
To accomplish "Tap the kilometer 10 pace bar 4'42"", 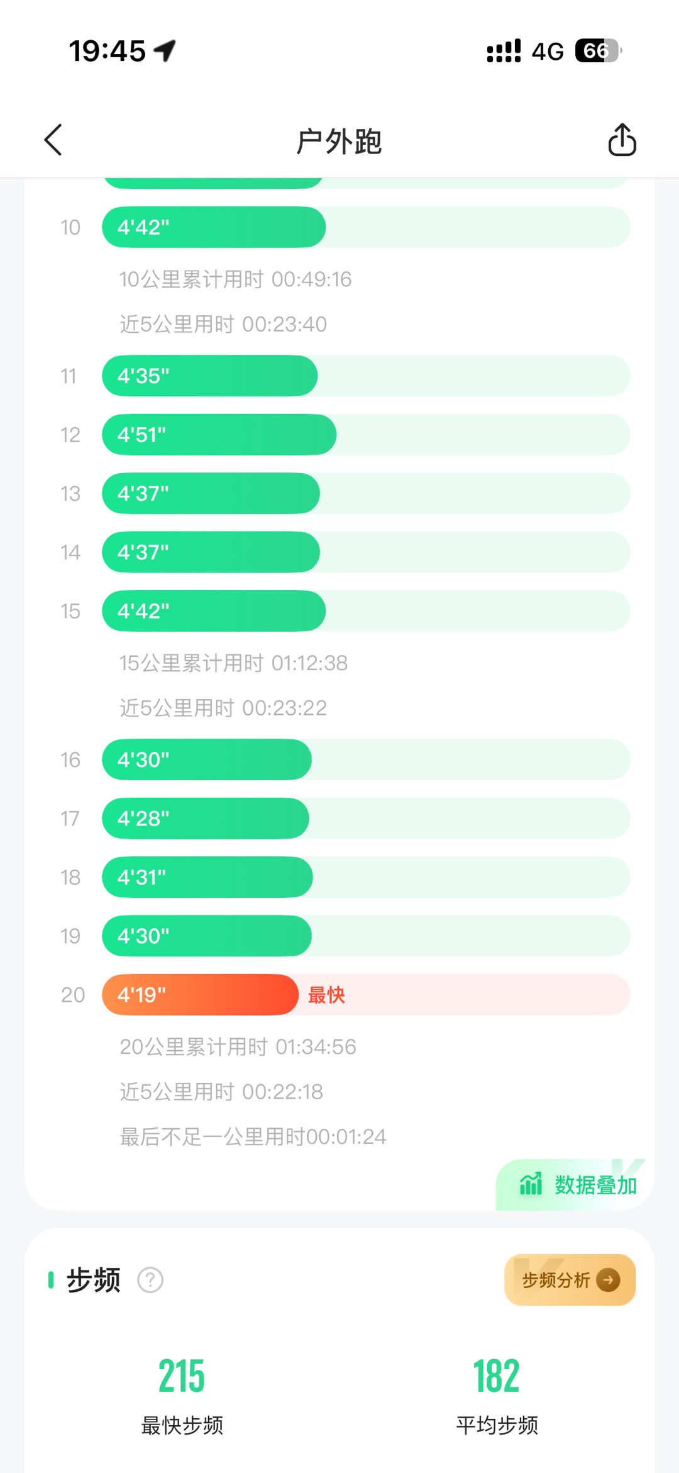I will click(x=214, y=227).
